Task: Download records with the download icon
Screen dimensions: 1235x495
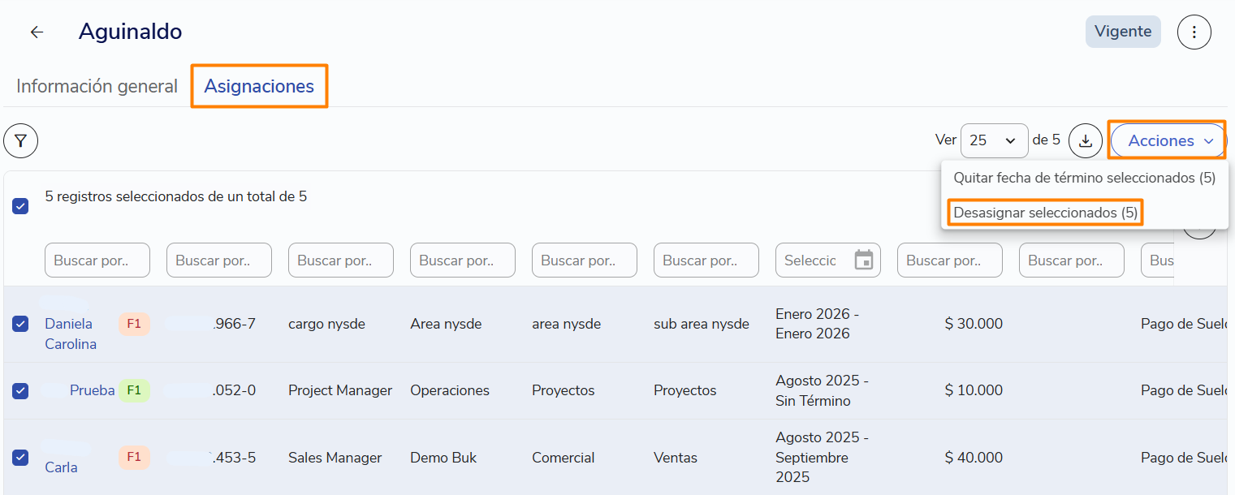Action: tap(1086, 140)
